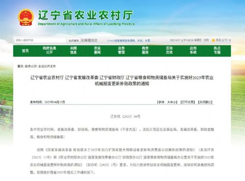This screenshot has height=181, width=245.
Task: Open the 政府信息公开 menu item
Action: [49, 50]
